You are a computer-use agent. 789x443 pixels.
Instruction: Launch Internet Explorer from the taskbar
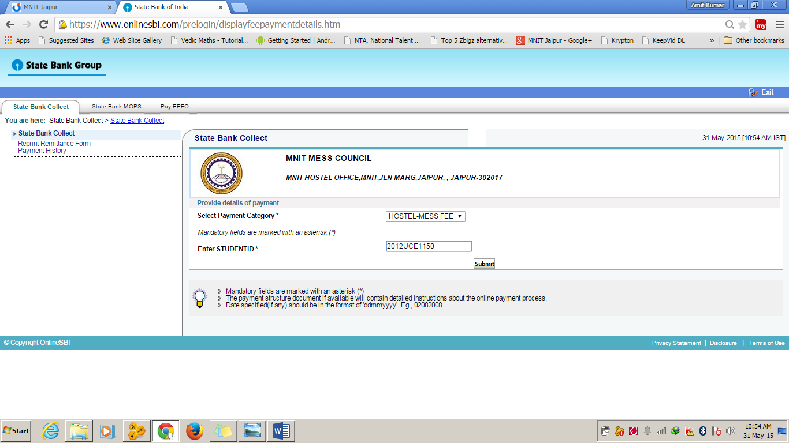coord(51,431)
